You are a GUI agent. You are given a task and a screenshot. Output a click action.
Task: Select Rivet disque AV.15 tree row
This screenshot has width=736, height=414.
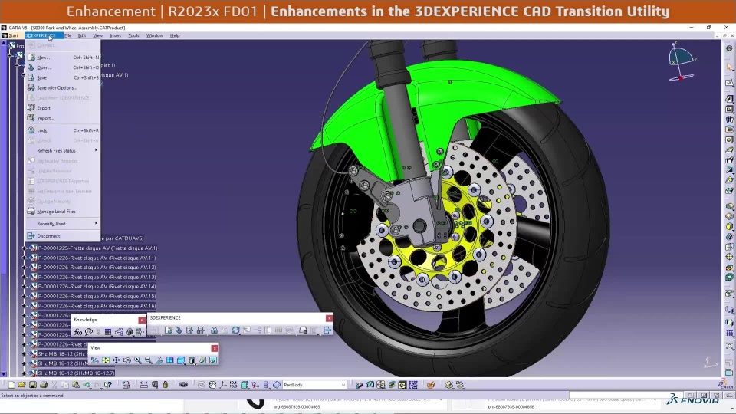[x=97, y=296]
